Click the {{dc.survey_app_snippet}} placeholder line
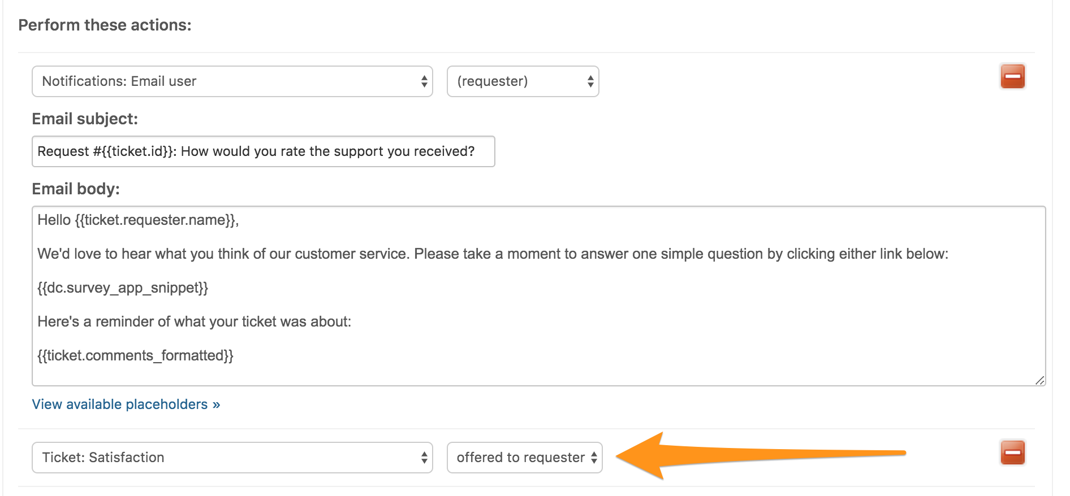 point(123,288)
